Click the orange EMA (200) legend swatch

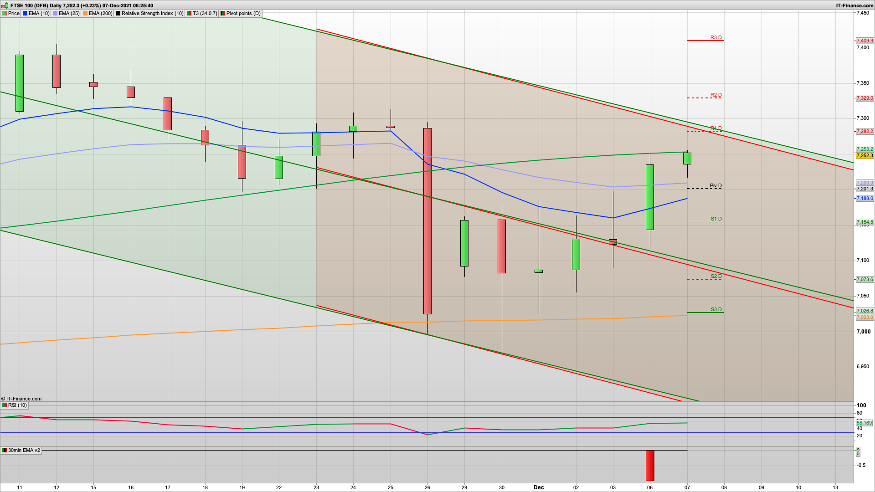[x=85, y=13]
